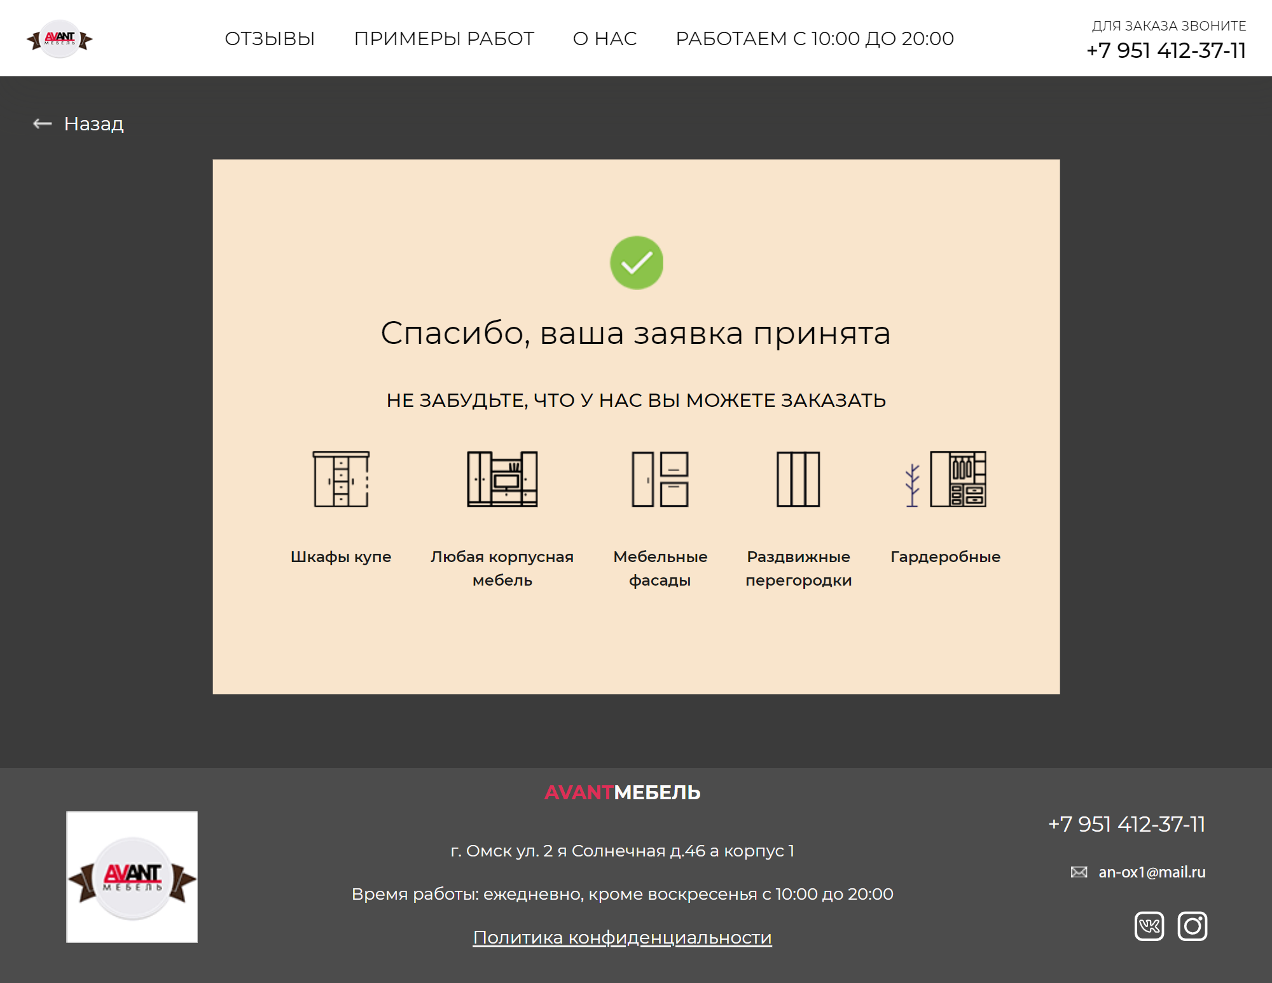1272x983 pixels.
Task: Select the walk-in closet (Гардеробные) icon
Action: tap(945, 479)
